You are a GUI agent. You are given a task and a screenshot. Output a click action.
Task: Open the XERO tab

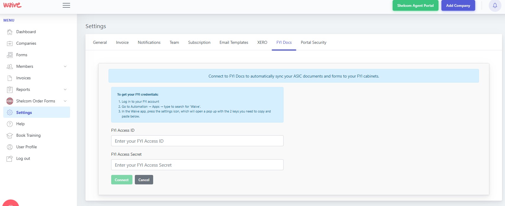pos(262,42)
